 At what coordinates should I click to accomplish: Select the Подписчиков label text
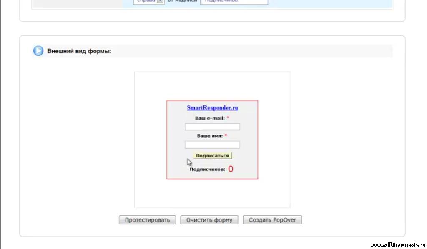(x=208, y=169)
